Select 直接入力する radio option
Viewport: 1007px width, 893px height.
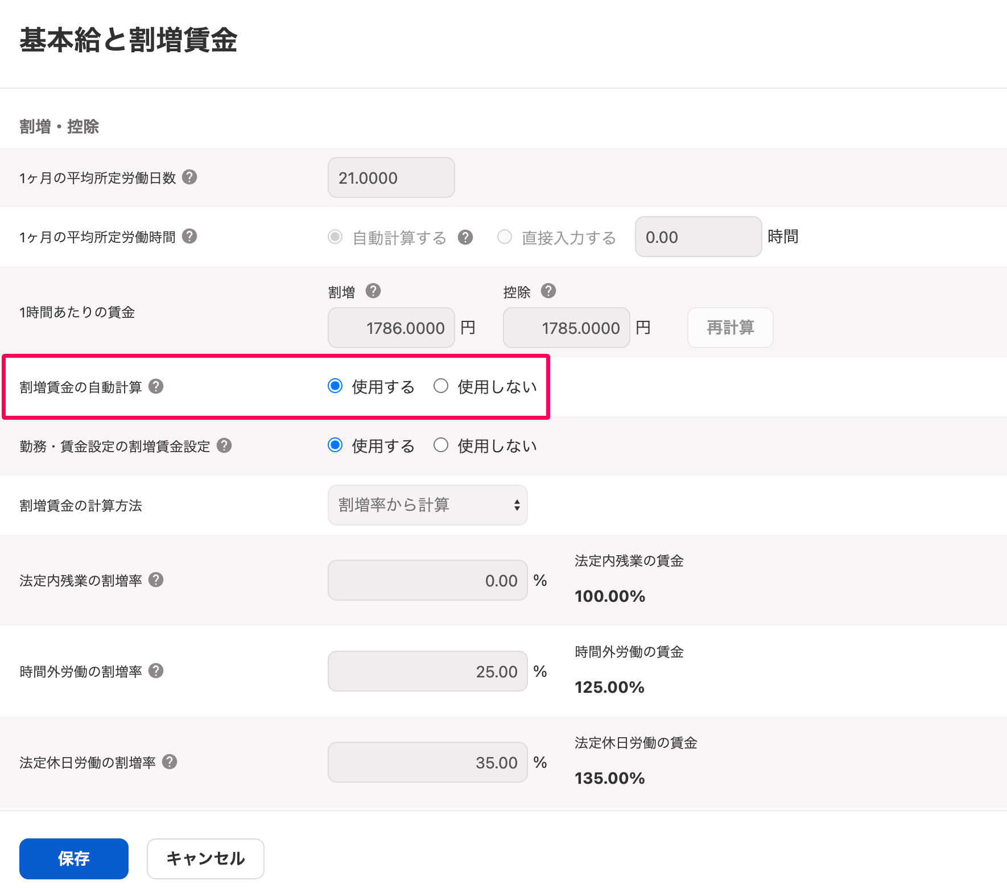click(505, 237)
